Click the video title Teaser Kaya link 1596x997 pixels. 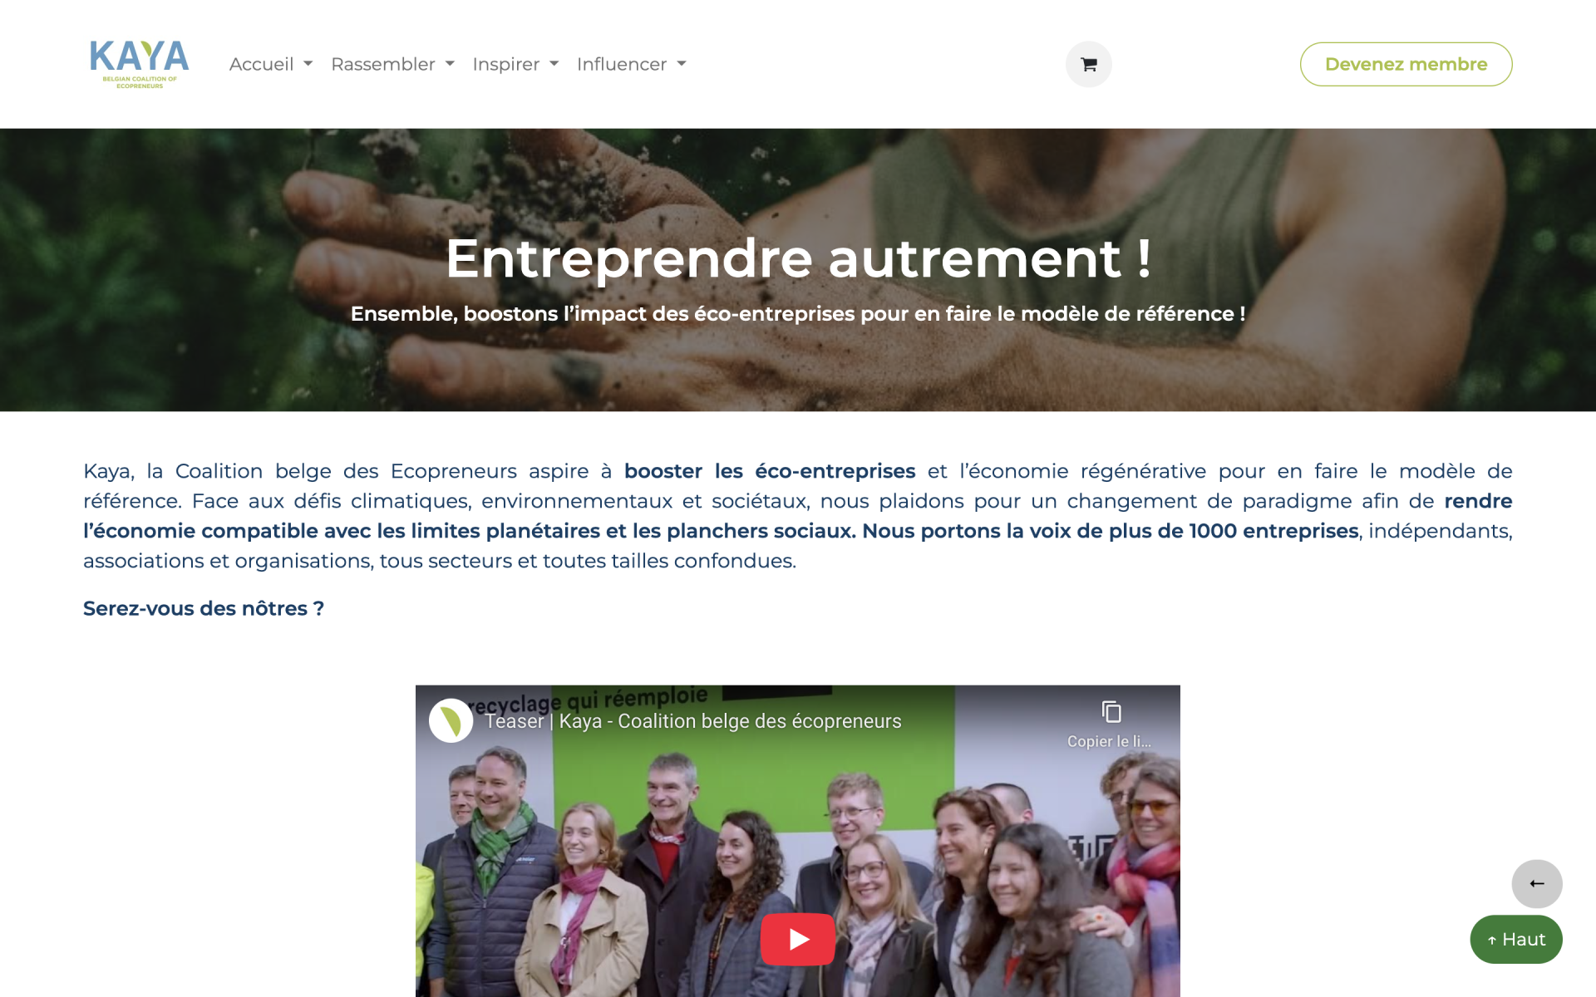692,721
